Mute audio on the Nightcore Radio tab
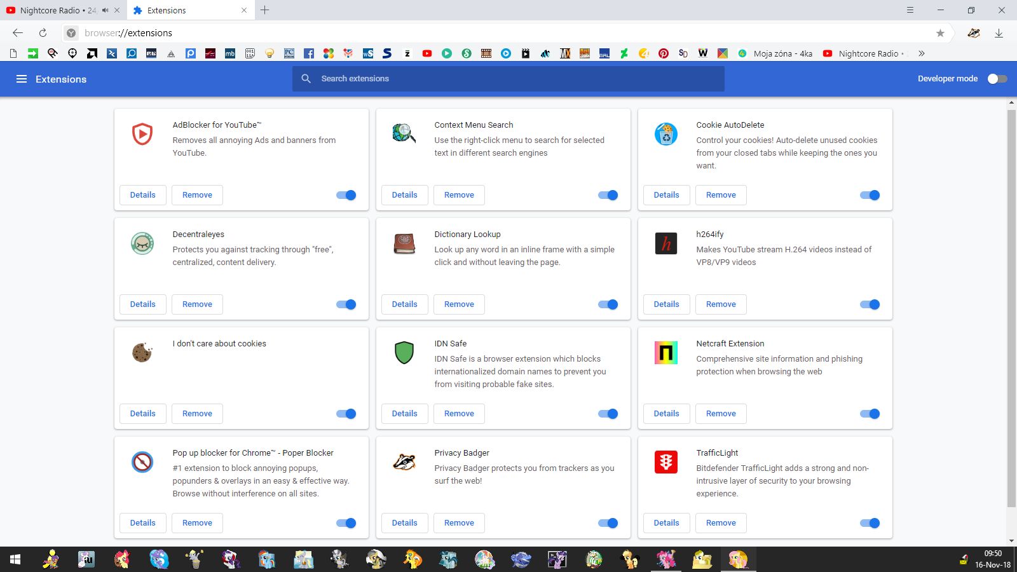Screen dimensions: 1017x572 tap(106, 10)
